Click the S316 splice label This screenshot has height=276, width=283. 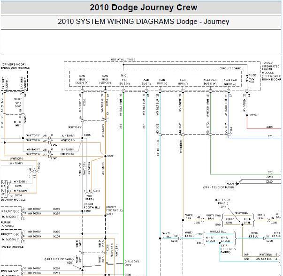pos(223,207)
